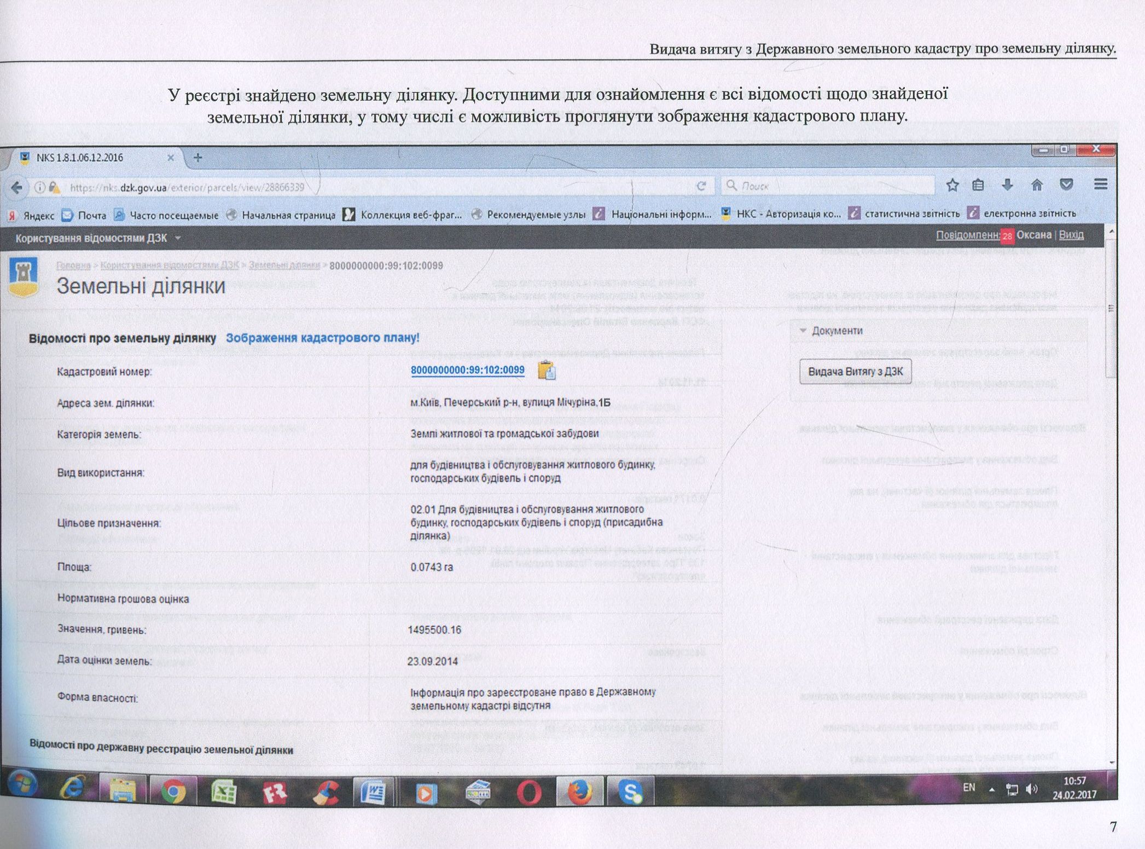Open Excel from the taskbar
Viewport: 1145px width, 849px height.
[223, 792]
